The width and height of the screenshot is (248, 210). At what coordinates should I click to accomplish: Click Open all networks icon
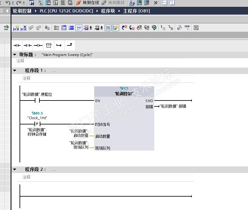click(x=64, y=28)
